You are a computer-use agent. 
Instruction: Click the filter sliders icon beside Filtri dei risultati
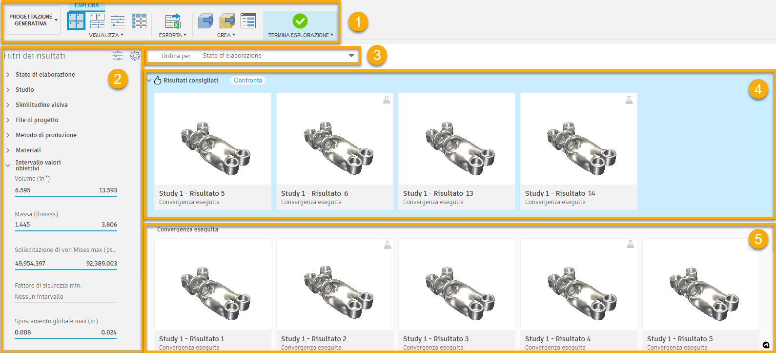[x=118, y=56]
